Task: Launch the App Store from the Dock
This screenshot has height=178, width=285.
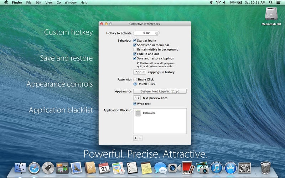Action: [x=231, y=168]
